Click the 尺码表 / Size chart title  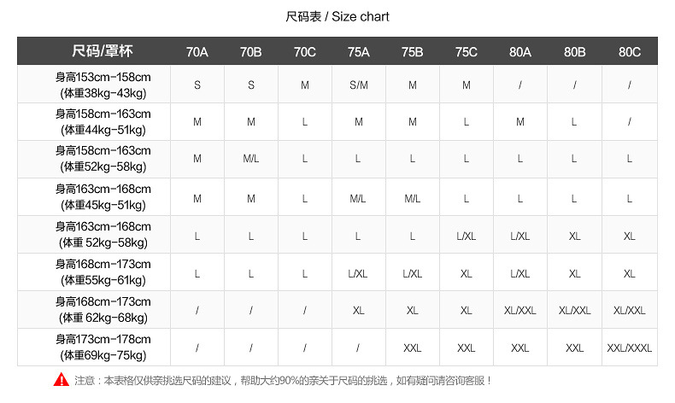click(x=337, y=17)
